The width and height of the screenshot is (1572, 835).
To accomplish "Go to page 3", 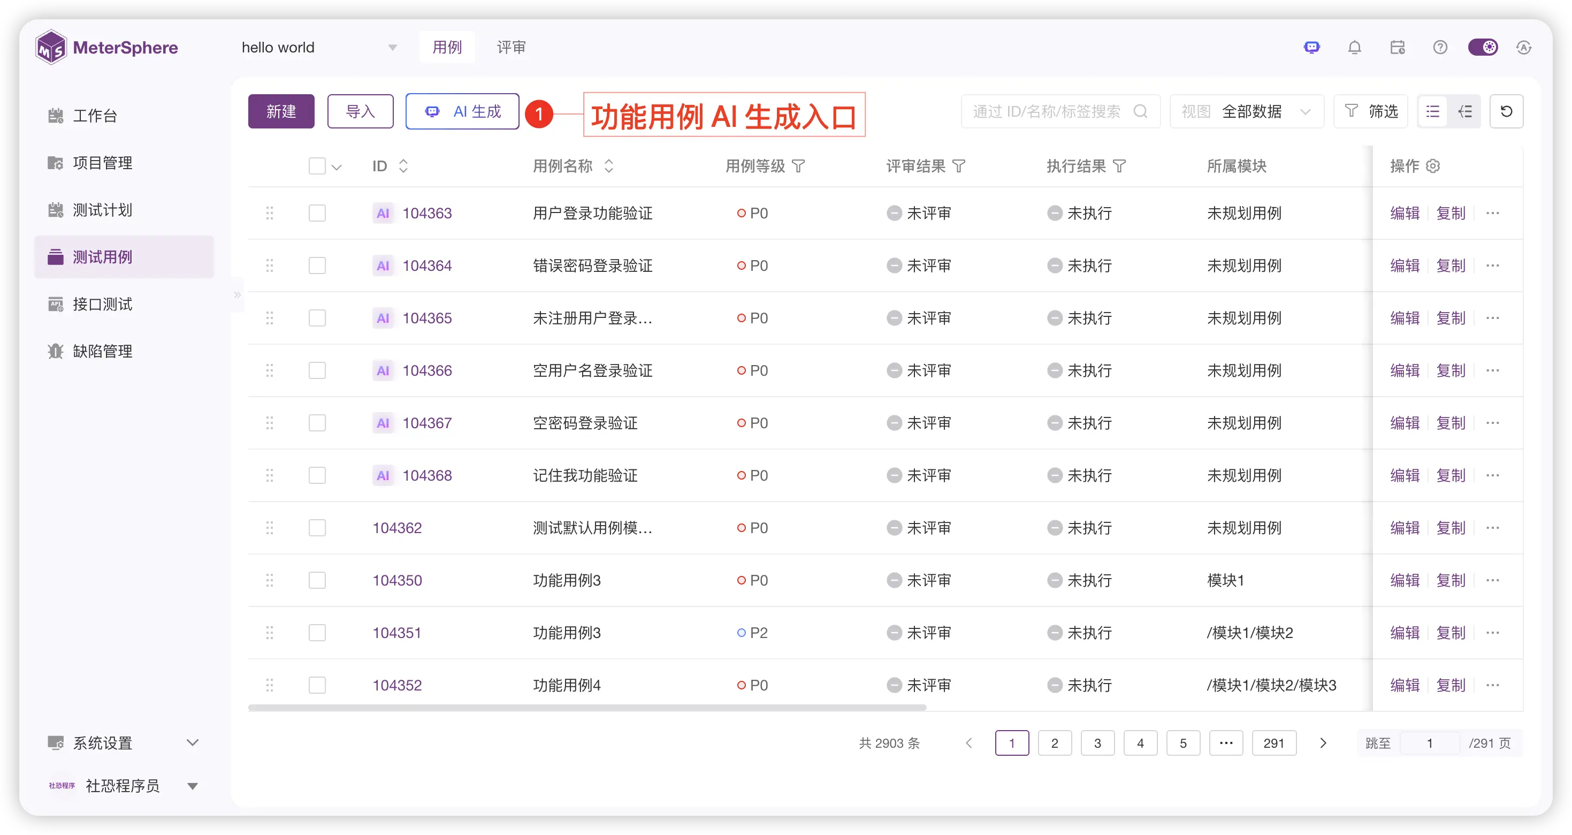I will click(1097, 743).
